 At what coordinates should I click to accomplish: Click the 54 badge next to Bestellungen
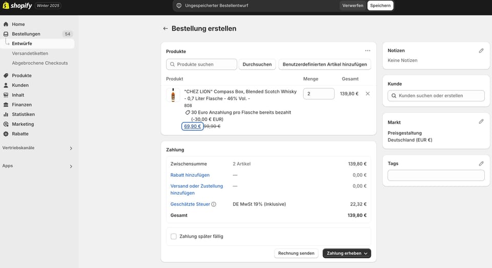[x=68, y=34]
